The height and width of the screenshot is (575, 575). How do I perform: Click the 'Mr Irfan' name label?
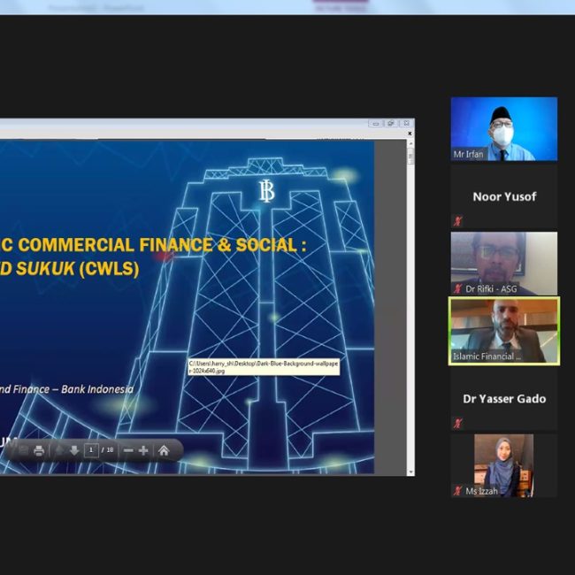click(468, 154)
